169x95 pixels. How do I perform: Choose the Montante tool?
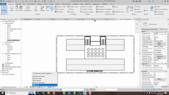[59, 12]
